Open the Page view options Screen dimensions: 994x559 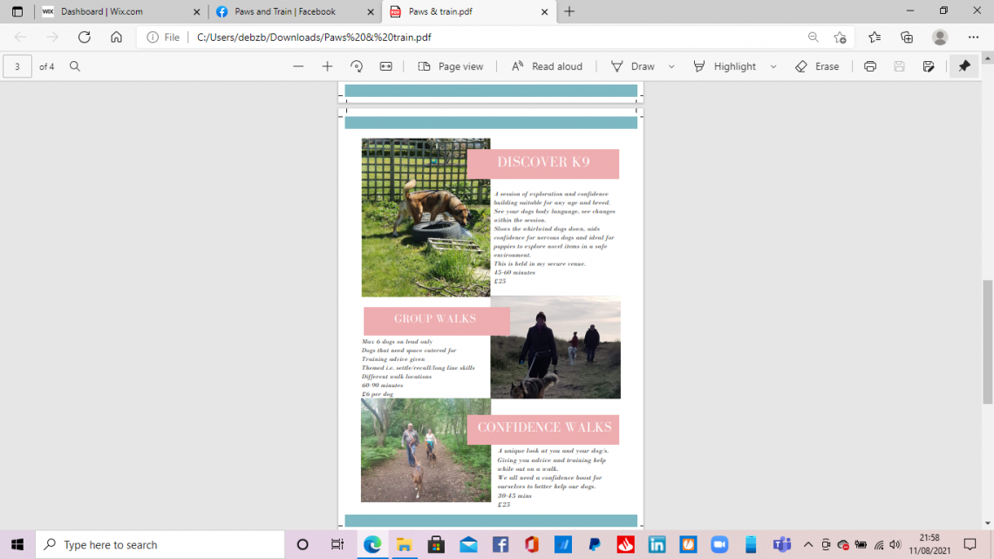tap(451, 66)
